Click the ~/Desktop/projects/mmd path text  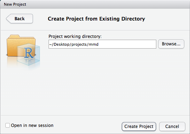pyautogui.click(x=74, y=44)
